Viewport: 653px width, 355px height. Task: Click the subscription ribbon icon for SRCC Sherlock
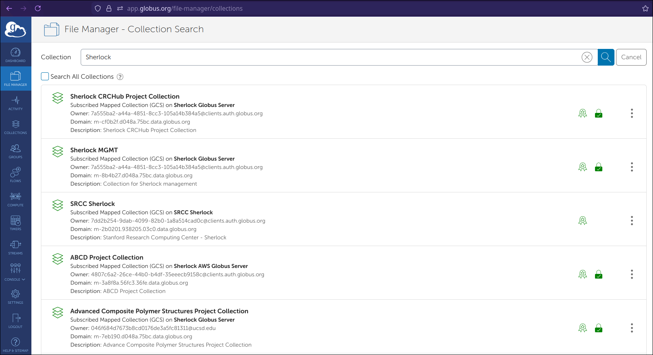tap(583, 221)
